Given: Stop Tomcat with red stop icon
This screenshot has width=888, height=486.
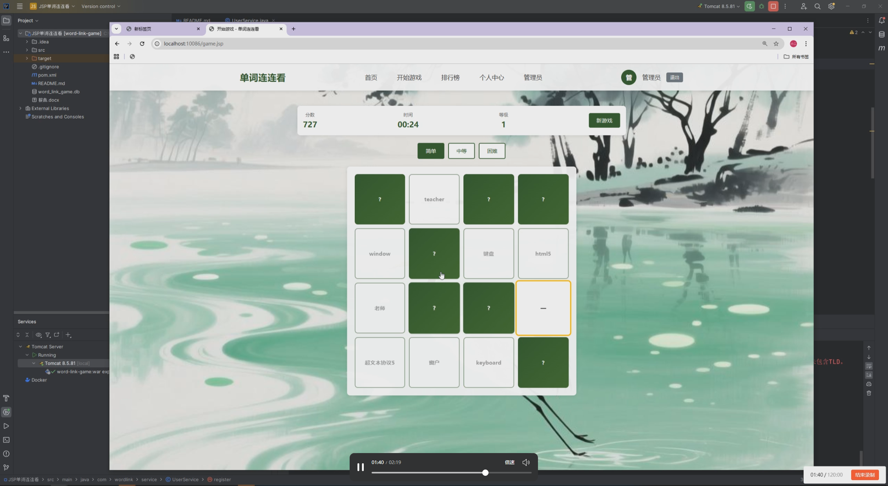Looking at the screenshot, I should (773, 6).
